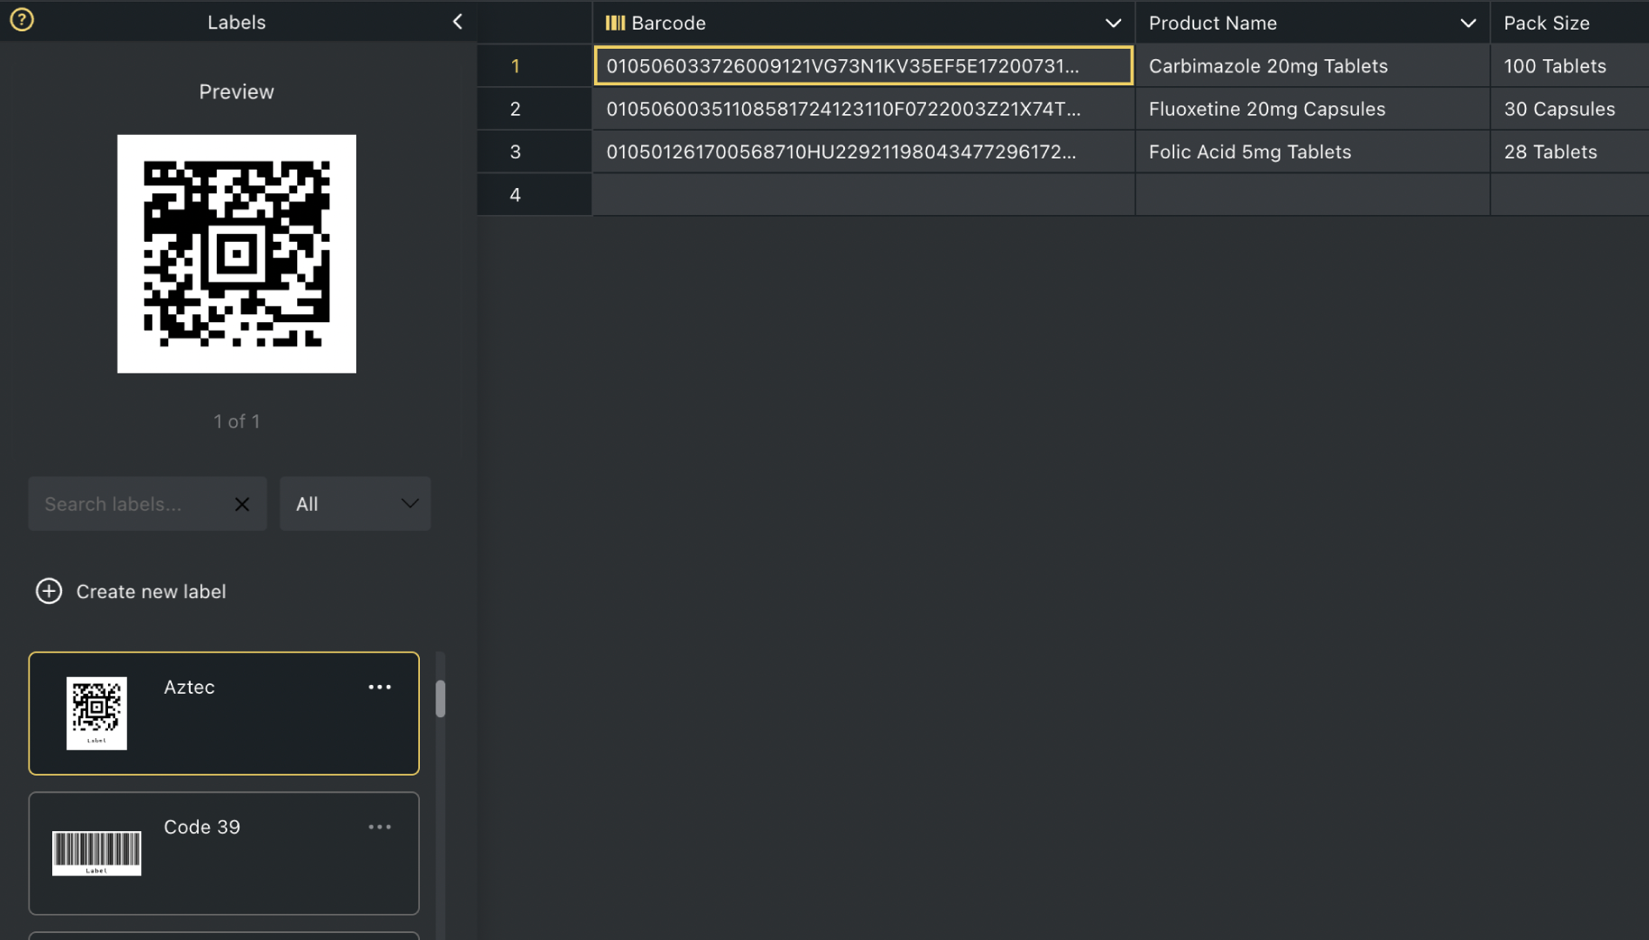The height and width of the screenshot is (940, 1649).
Task: Open the Code 39 label options menu
Action: pos(380,827)
